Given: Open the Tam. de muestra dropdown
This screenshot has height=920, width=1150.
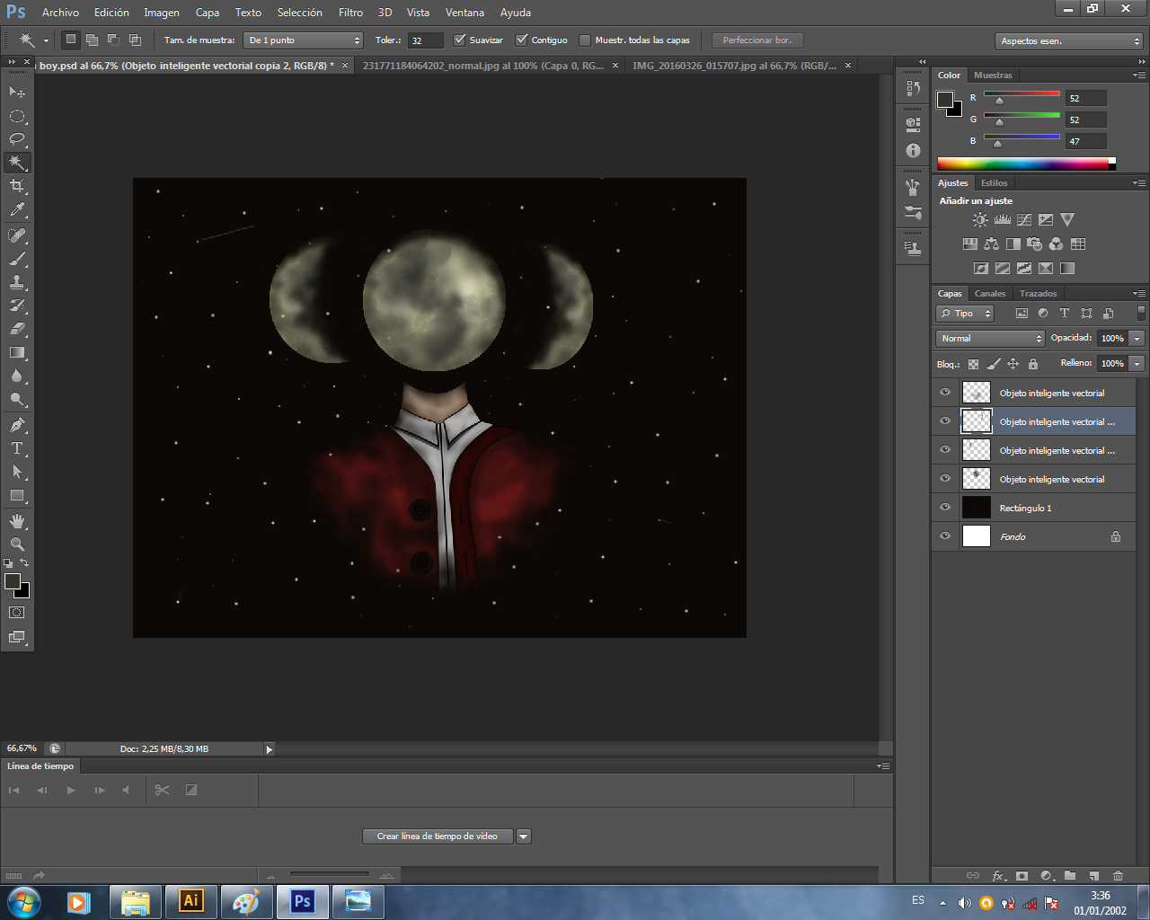Looking at the screenshot, I should point(304,40).
